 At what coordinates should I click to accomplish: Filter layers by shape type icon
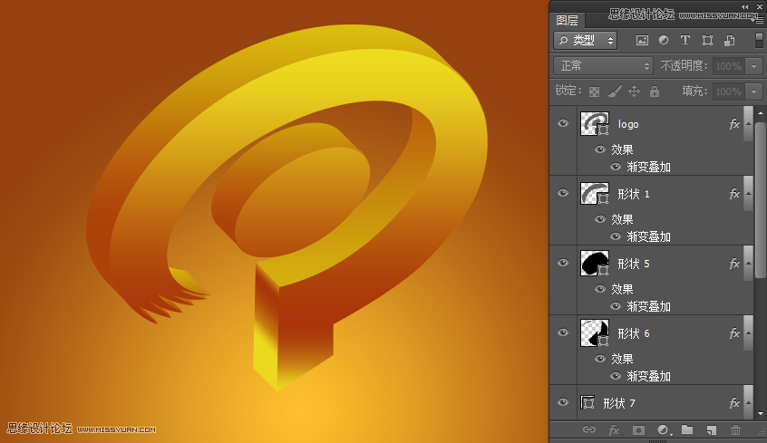(707, 41)
